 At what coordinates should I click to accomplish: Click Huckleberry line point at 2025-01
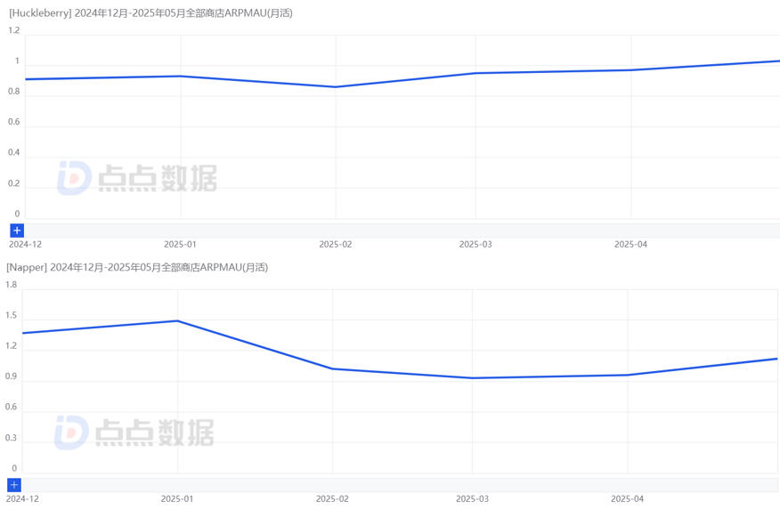click(181, 76)
